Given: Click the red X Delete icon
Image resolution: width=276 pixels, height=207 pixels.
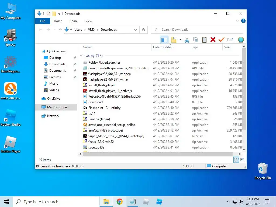Looking at the screenshot, I should pyautogui.click(x=213, y=40).
